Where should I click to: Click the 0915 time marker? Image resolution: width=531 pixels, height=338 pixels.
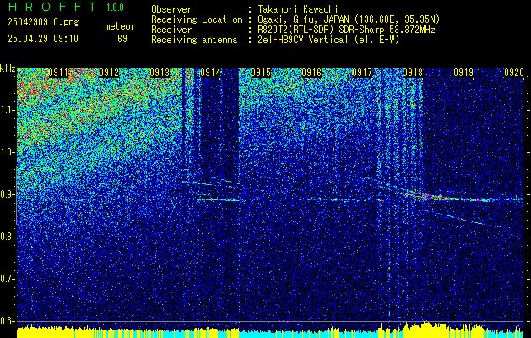(261, 73)
